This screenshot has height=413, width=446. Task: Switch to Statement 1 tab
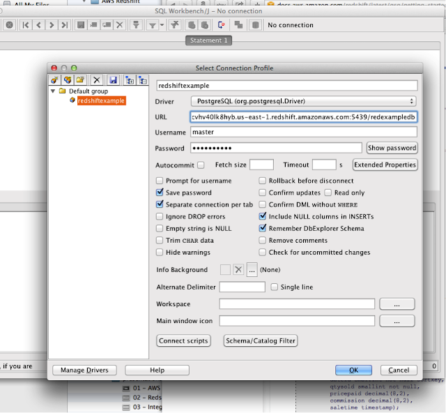[x=208, y=40]
